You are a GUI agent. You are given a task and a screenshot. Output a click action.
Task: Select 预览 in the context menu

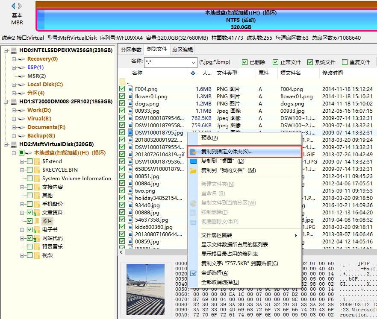pos(209,138)
